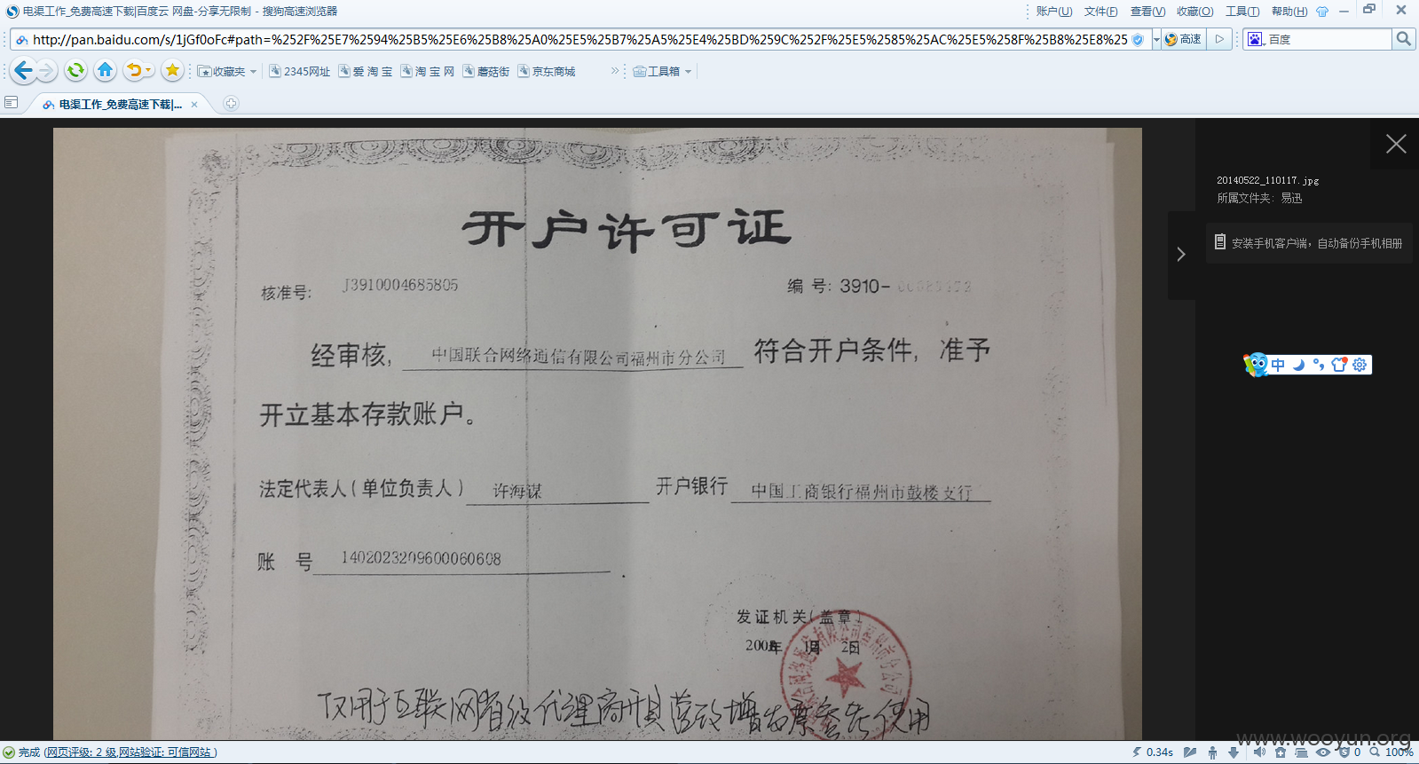Click the Sogou input method mascot icon

pyautogui.click(x=1256, y=364)
